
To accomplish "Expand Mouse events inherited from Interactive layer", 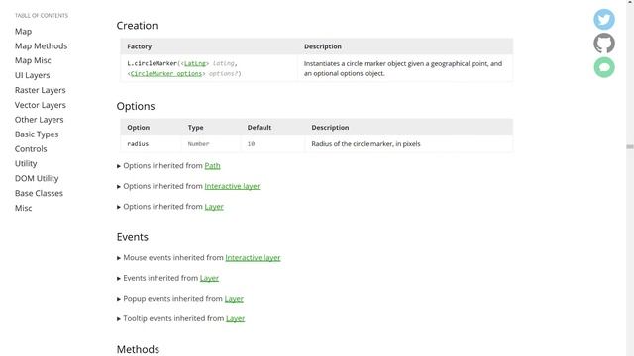I will pos(198,257).
